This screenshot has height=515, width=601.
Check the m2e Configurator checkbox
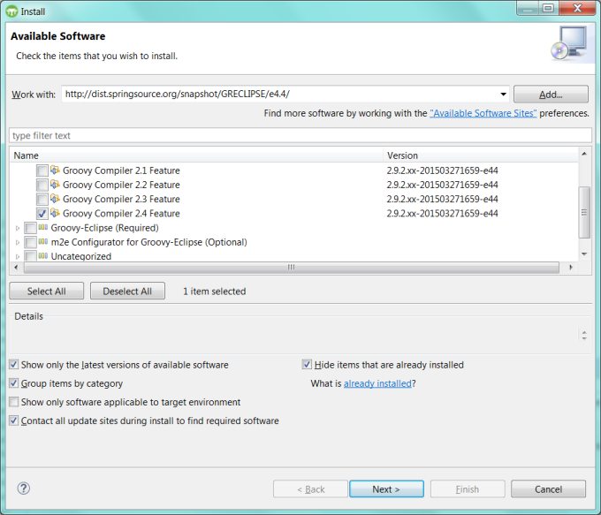[x=30, y=242]
